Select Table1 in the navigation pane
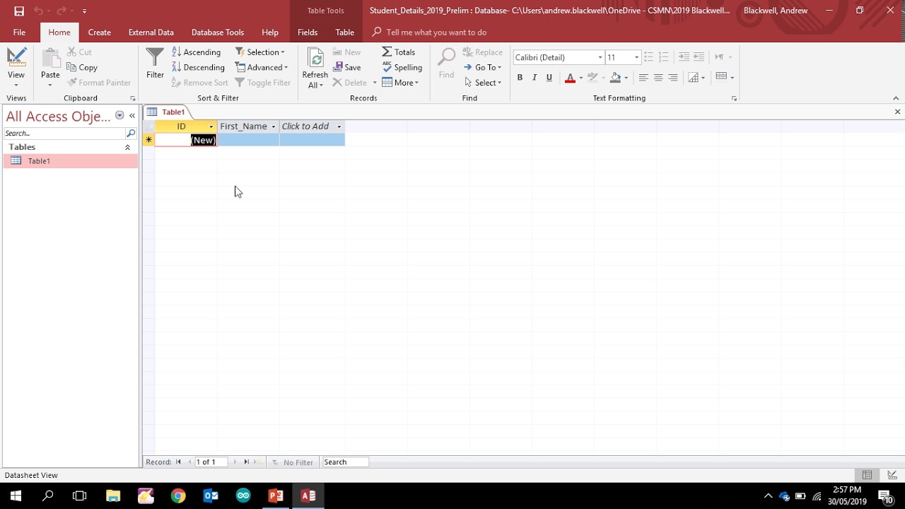Viewport: 905px width, 509px height. pos(70,161)
